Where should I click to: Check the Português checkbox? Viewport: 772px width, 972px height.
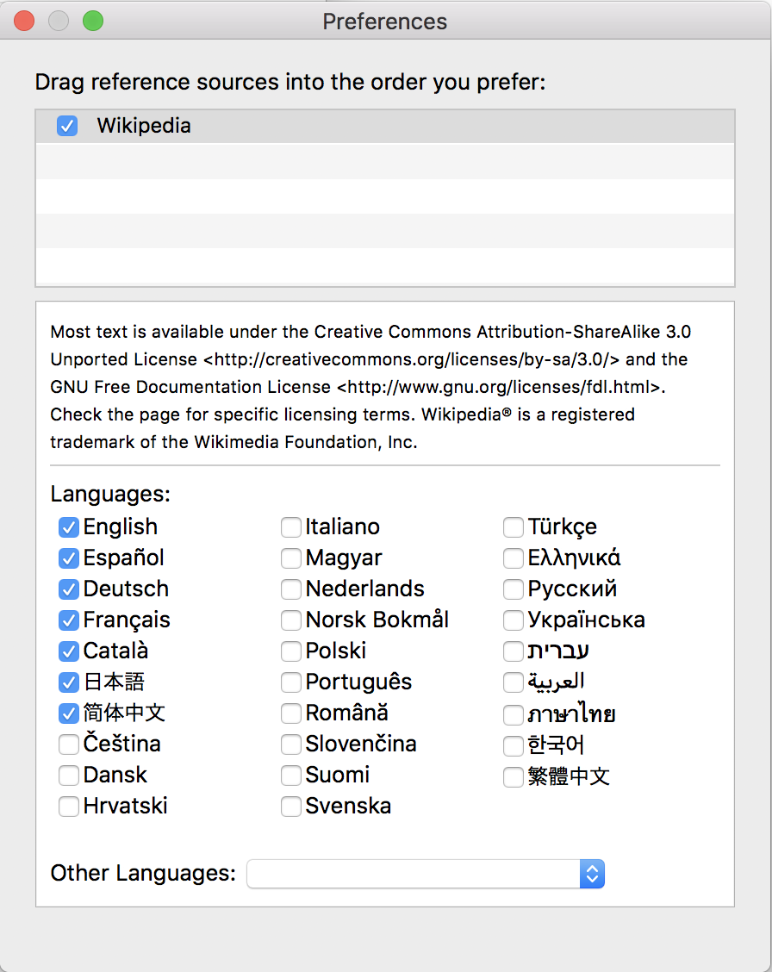(x=291, y=682)
